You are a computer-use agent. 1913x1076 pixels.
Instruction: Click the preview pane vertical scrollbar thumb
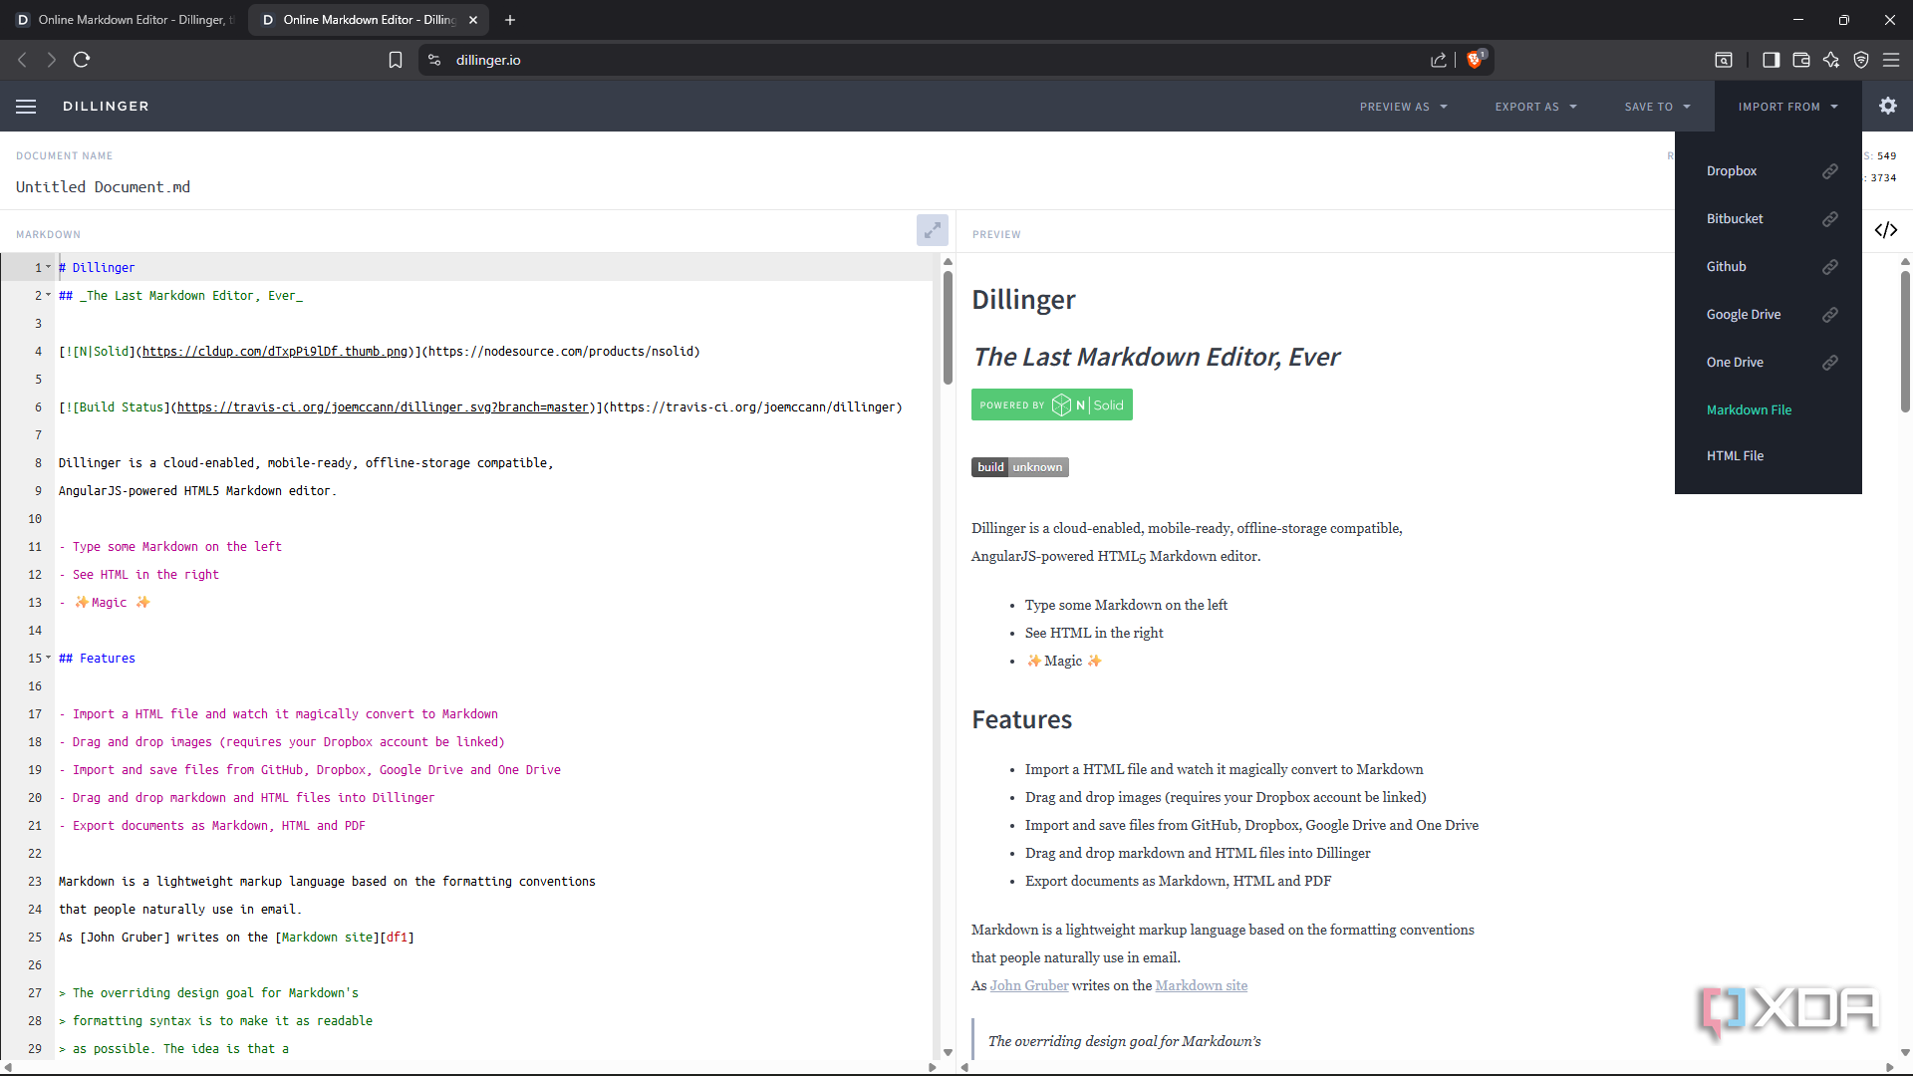pyautogui.click(x=1905, y=341)
